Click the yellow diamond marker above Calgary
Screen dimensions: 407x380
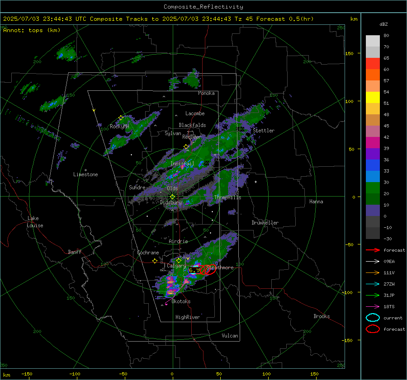(x=179, y=260)
